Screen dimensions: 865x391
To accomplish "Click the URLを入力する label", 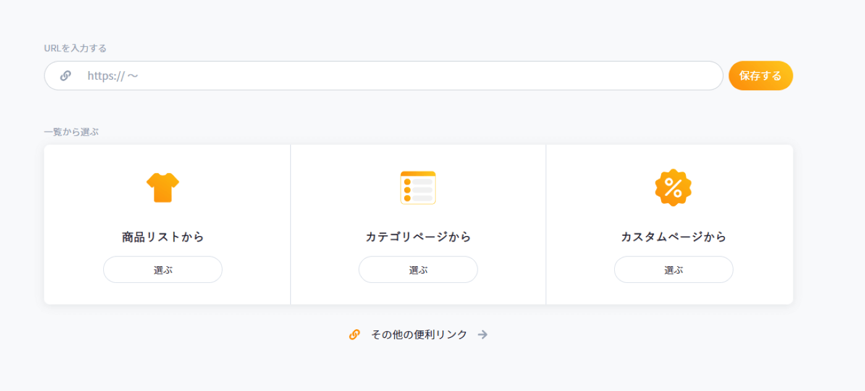I will pyautogui.click(x=75, y=48).
